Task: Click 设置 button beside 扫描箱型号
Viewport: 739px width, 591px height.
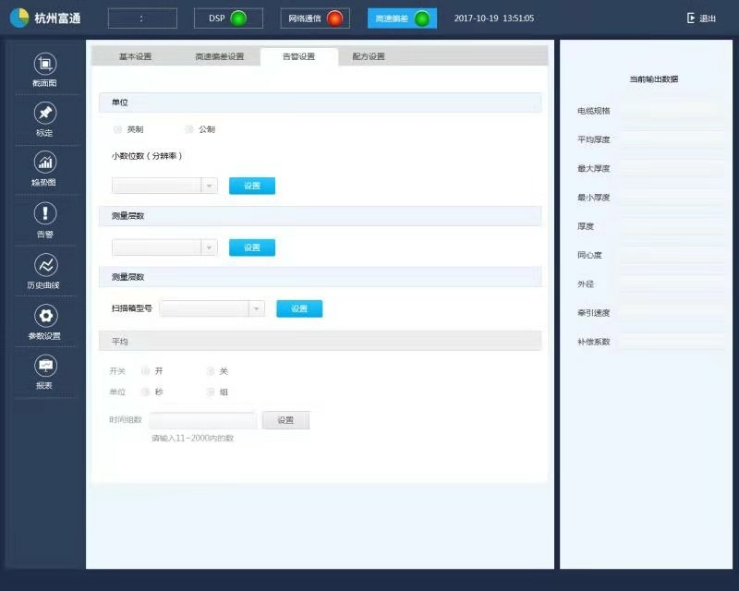Action: 299,308
